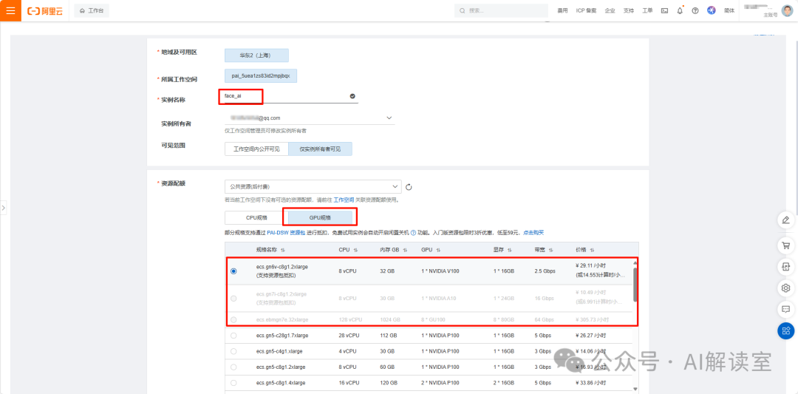Expand the 公共资源(后付费) resource quota dropdown
This screenshot has width=798, height=394.
pyautogui.click(x=313, y=187)
